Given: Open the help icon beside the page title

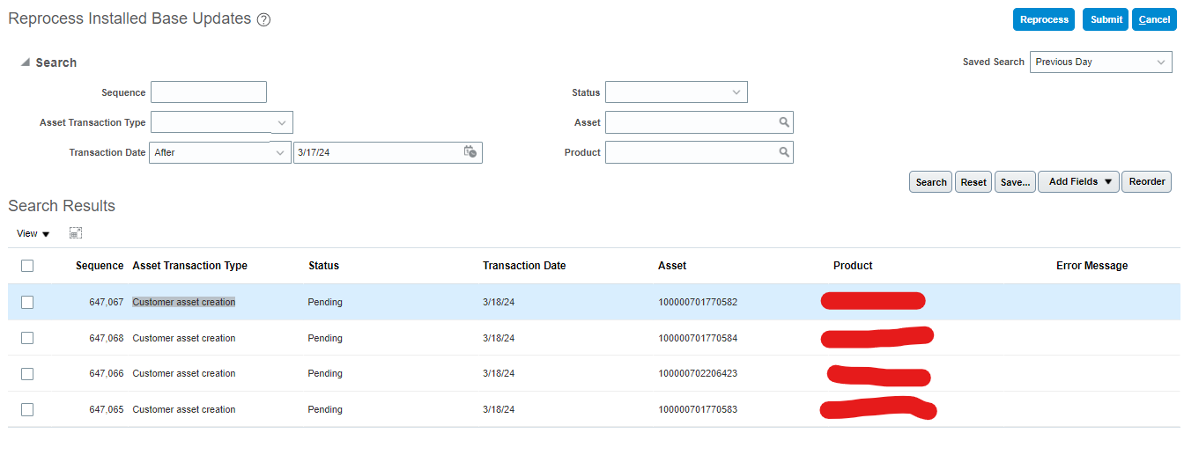Looking at the screenshot, I should [x=263, y=20].
